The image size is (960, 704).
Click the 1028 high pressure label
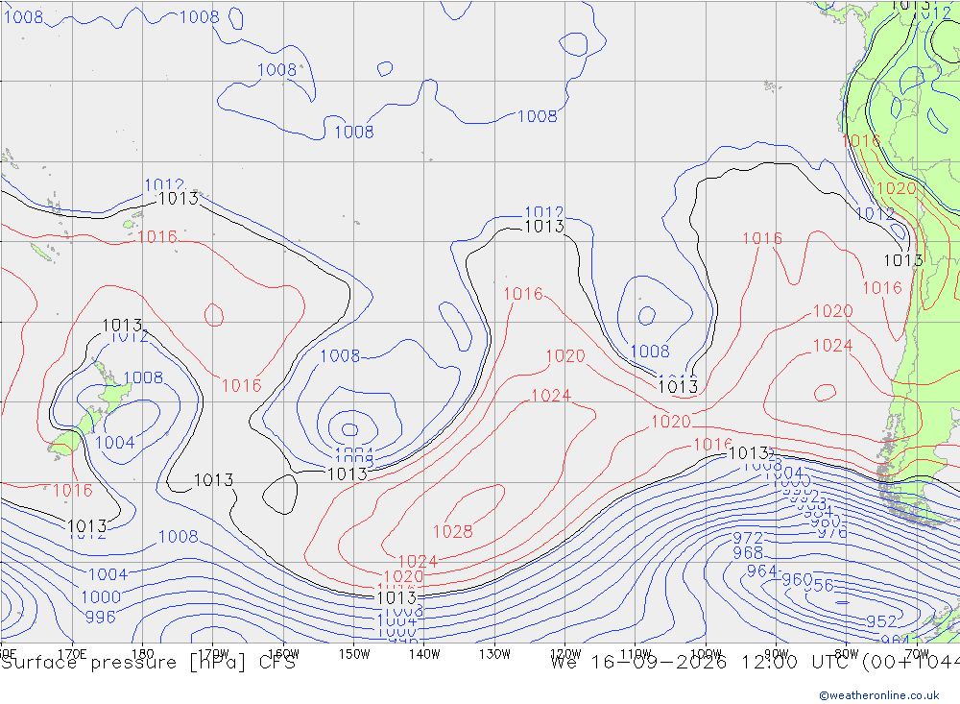click(x=452, y=531)
